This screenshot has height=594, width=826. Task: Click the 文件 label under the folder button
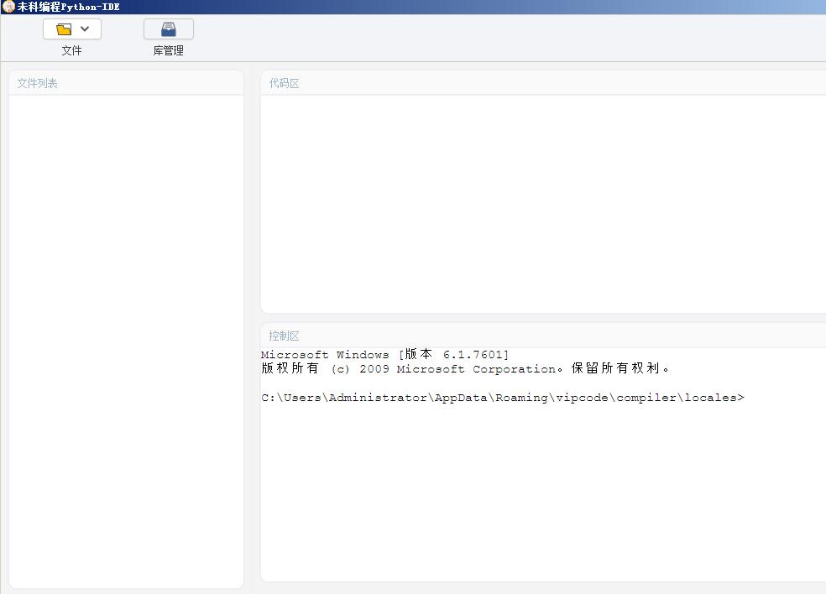(x=71, y=50)
